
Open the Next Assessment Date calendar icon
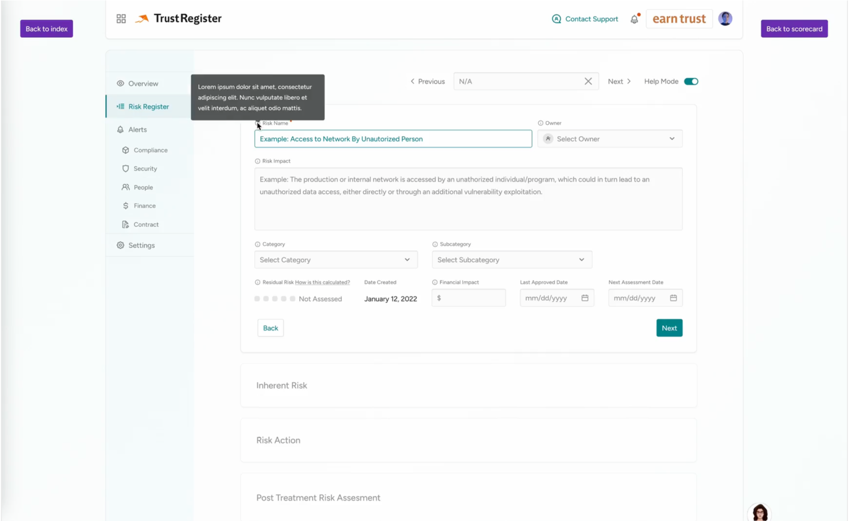tap(673, 298)
